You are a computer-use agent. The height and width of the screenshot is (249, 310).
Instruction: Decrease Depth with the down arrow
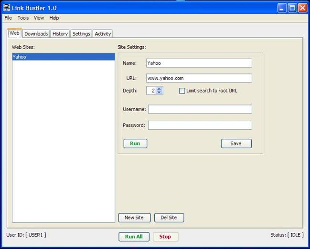159,93
